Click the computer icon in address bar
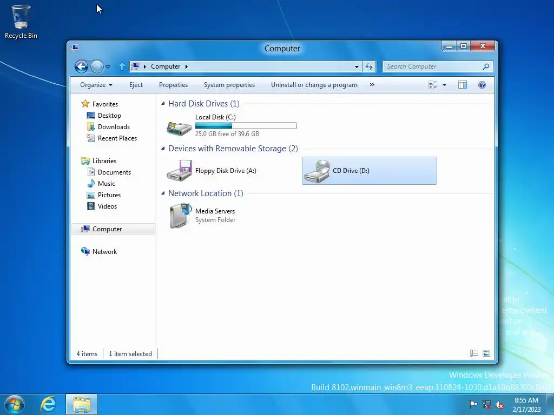This screenshot has height=415, width=554. (135, 66)
